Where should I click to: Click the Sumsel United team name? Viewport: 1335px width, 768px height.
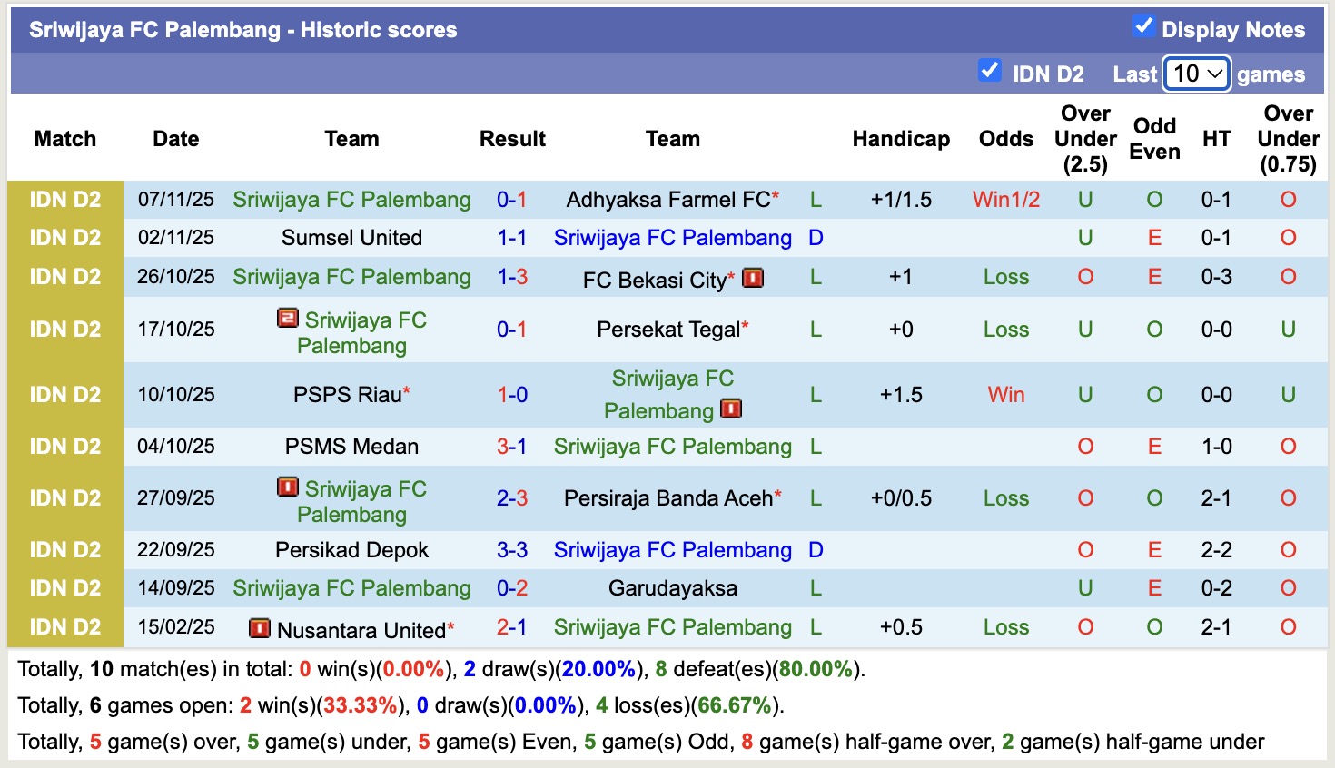(x=351, y=237)
